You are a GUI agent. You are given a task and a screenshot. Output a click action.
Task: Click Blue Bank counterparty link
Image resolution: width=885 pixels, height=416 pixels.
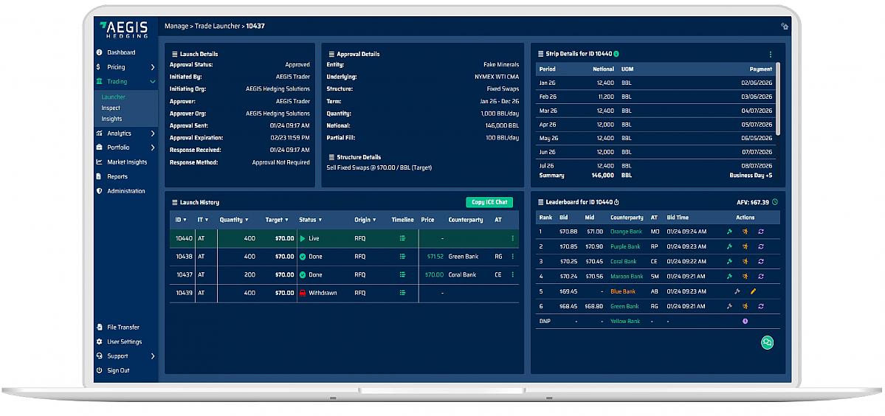point(622,291)
